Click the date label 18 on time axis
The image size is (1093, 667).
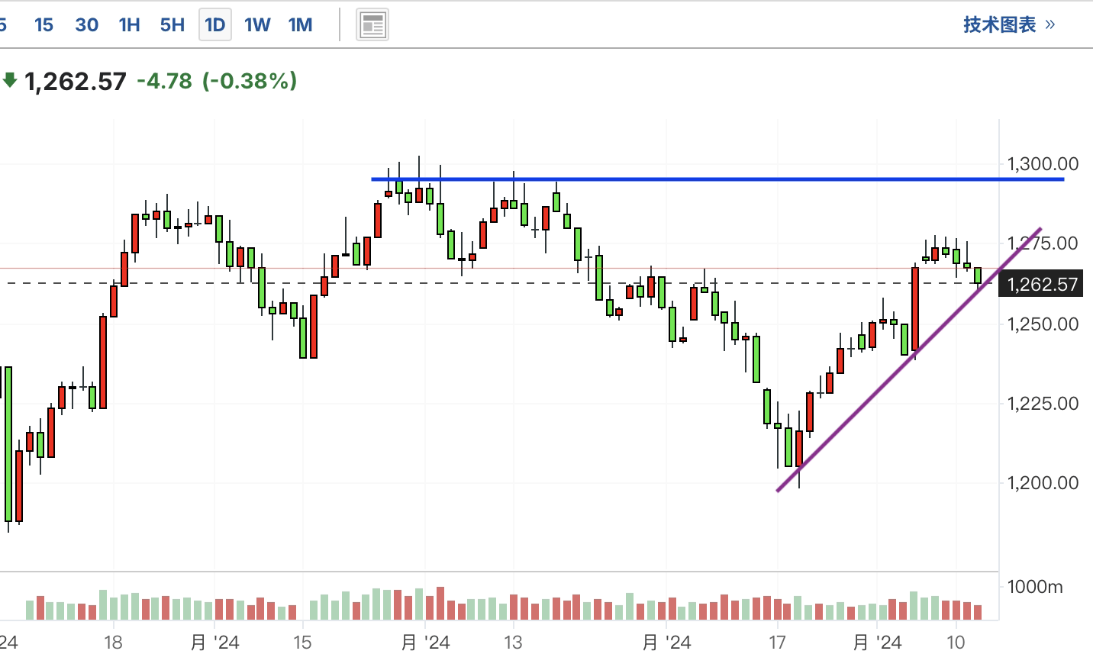click(113, 643)
